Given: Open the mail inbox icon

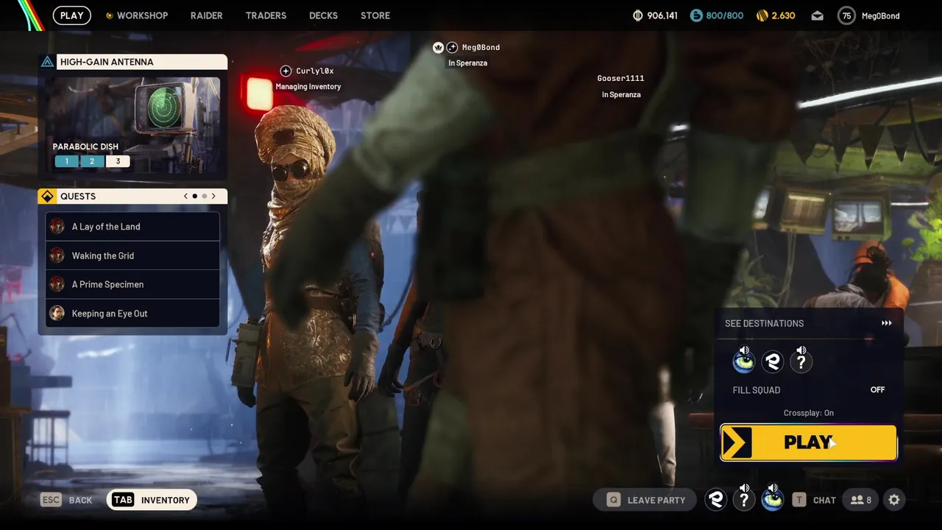Looking at the screenshot, I should click(817, 15).
